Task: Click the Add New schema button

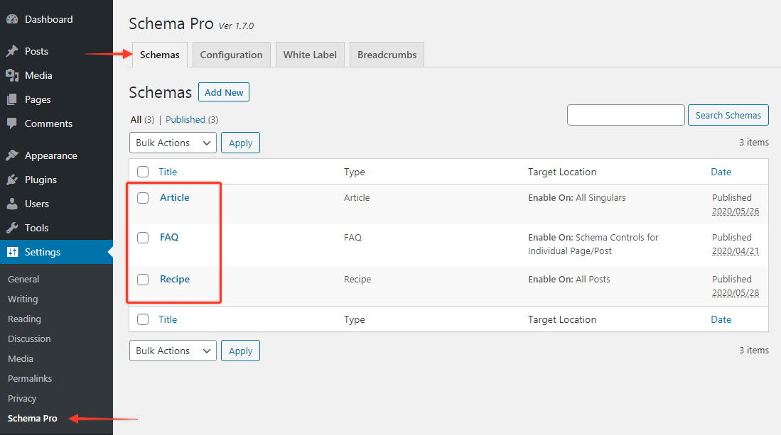Action: coord(223,92)
